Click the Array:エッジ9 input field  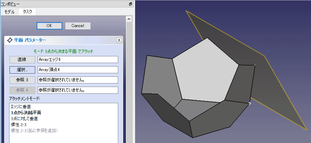point(78,60)
